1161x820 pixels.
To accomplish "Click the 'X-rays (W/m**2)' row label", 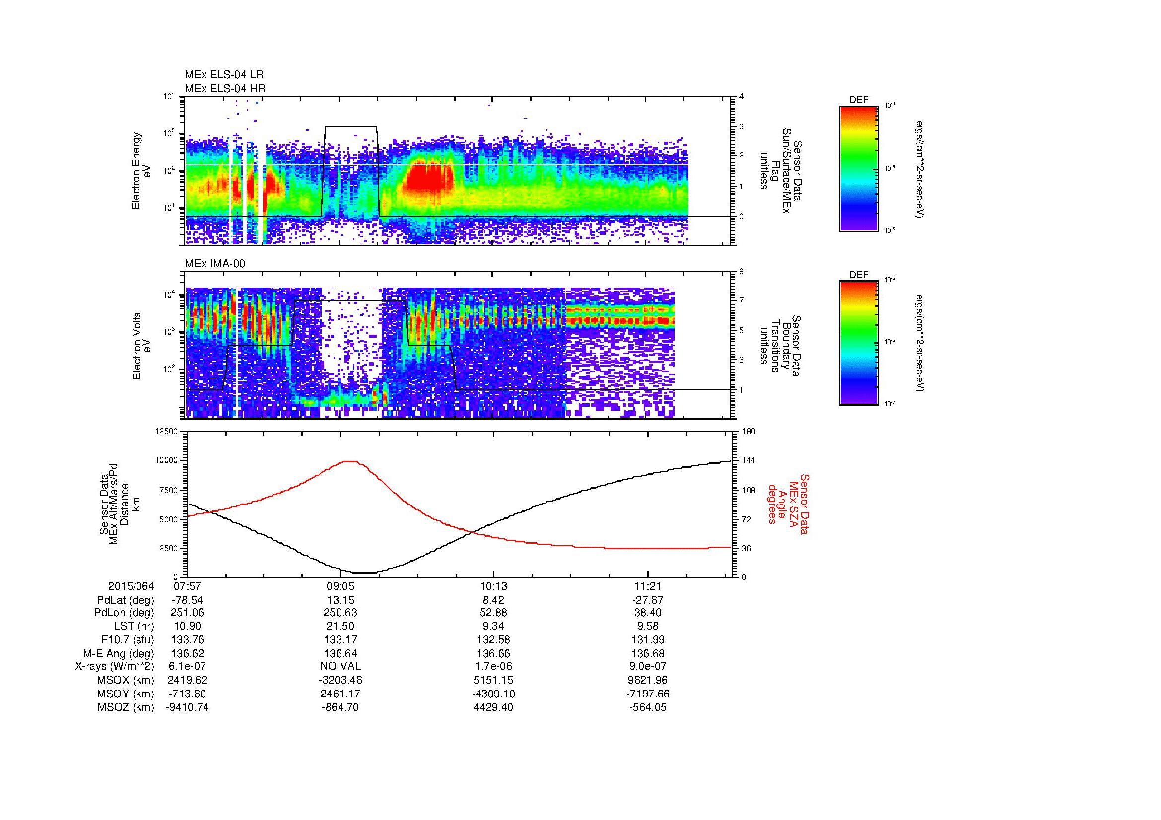I will click(114, 667).
